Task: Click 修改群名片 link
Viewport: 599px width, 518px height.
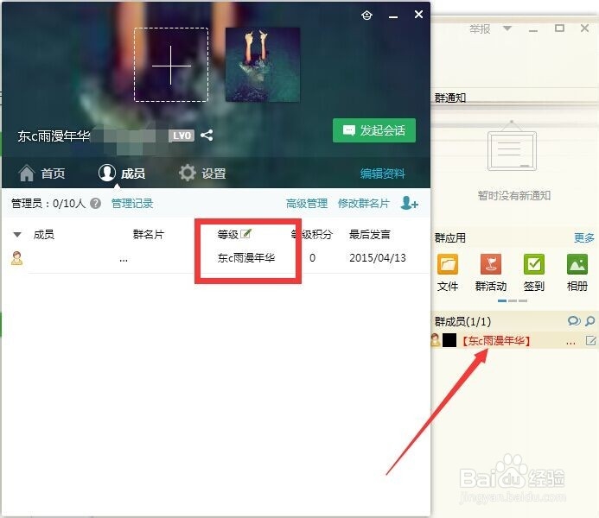Action: pyautogui.click(x=363, y=203)
